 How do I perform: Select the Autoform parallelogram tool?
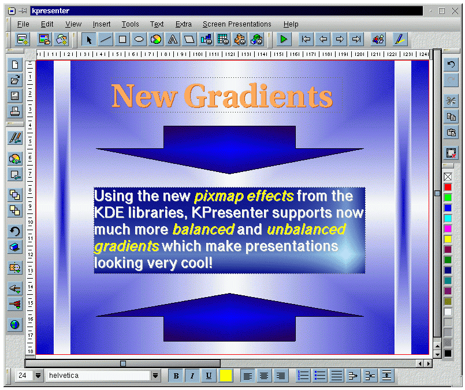pos(189,39)
